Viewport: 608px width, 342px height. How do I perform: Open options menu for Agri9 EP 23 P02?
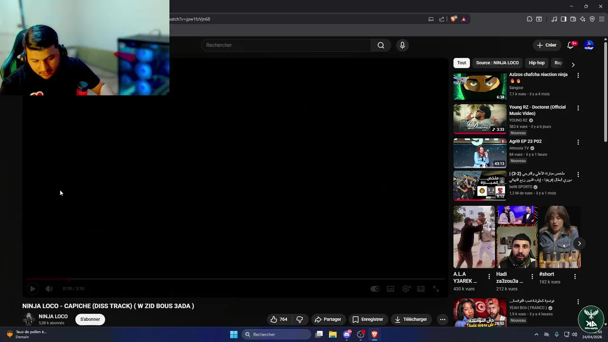click(x=578, y=142)
